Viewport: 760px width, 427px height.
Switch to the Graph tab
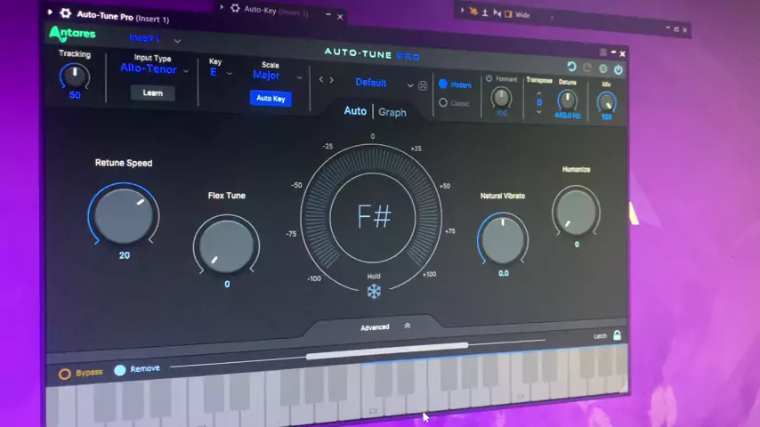392,112
